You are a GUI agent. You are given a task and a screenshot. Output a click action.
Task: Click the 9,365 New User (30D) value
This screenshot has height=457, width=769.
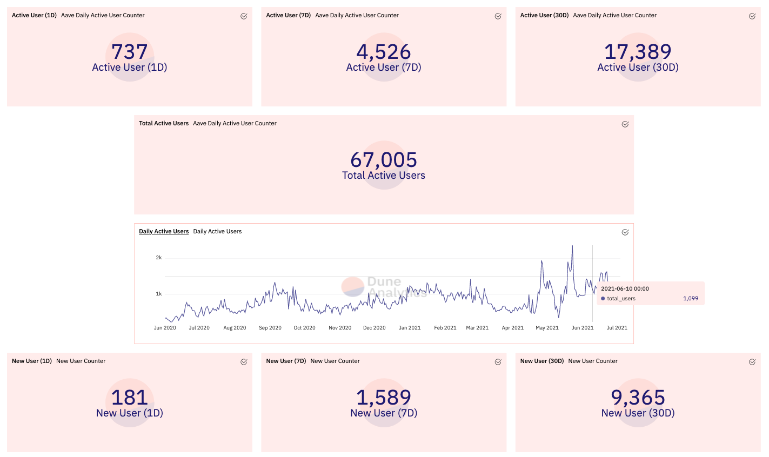(x=638, y=398)
